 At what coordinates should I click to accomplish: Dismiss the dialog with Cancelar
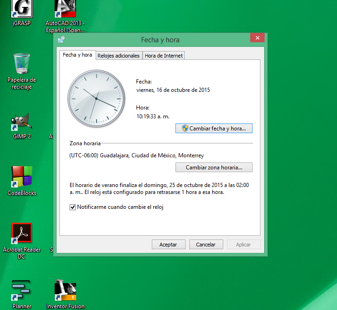[x=206, y=245]
